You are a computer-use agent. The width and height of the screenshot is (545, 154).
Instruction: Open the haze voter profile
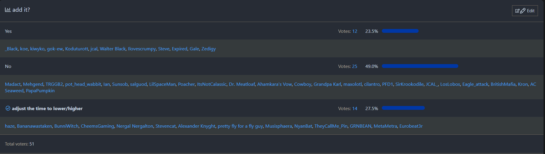click(10, 126)
